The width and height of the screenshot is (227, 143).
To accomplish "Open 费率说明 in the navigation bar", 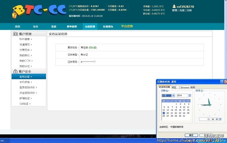I will coord(72,27).
